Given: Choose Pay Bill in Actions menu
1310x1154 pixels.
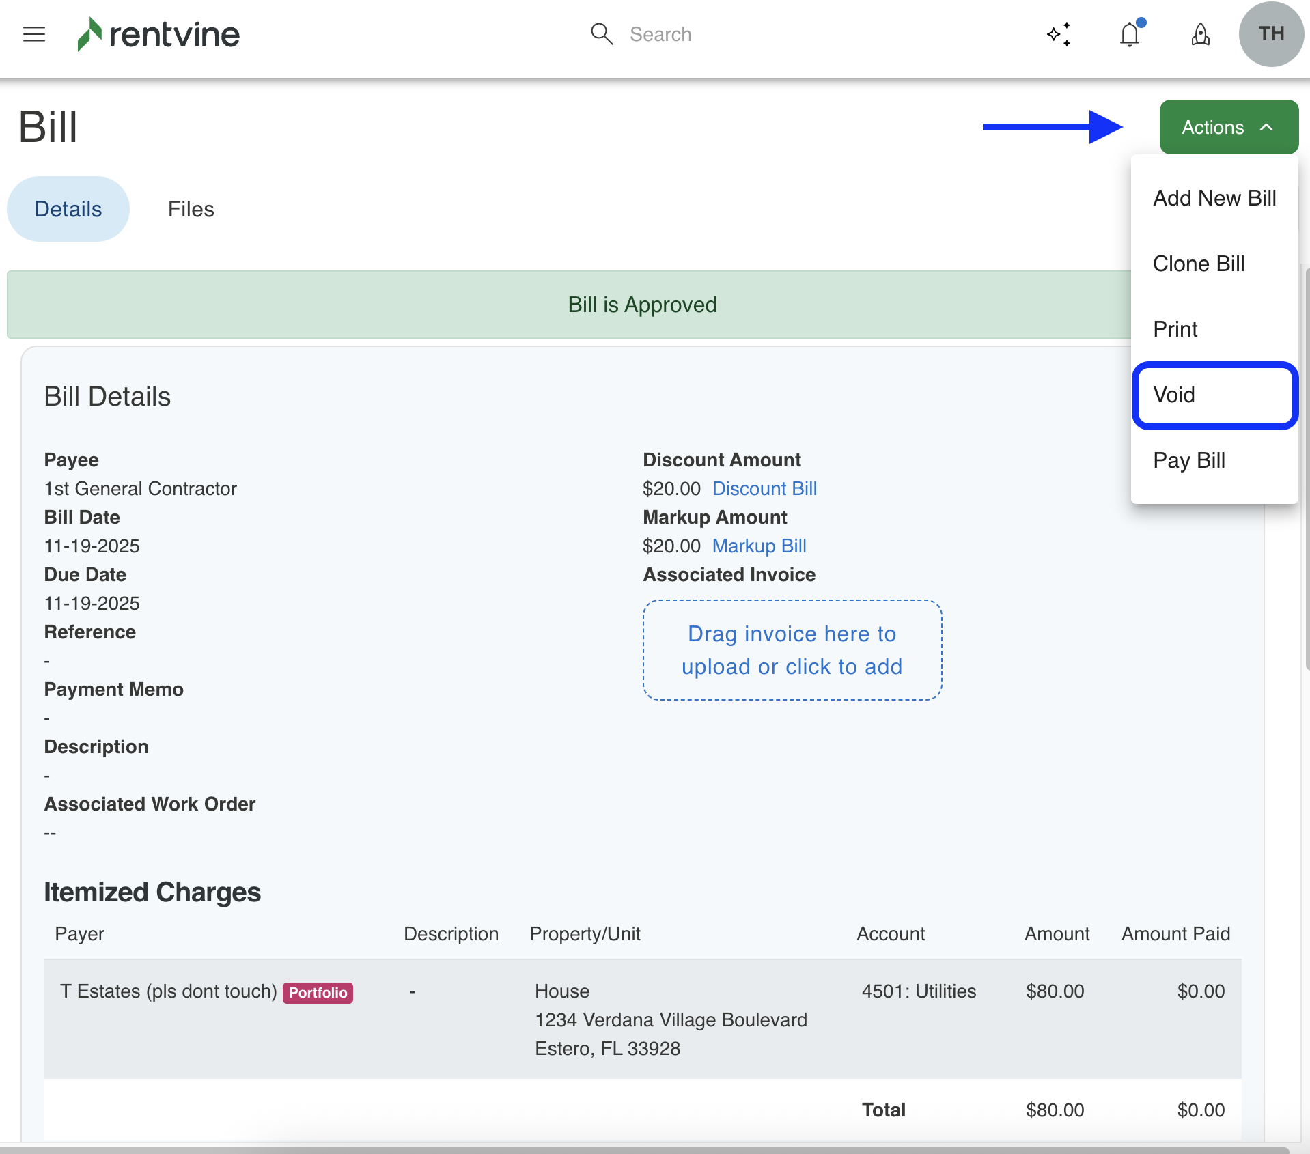Looking at the screenshot, I should (x=1188, y=461).
